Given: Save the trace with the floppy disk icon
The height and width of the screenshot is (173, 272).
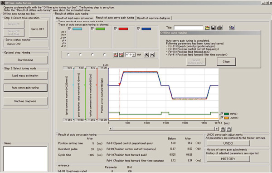Looking at the screenshot, I should click(214, 28).
